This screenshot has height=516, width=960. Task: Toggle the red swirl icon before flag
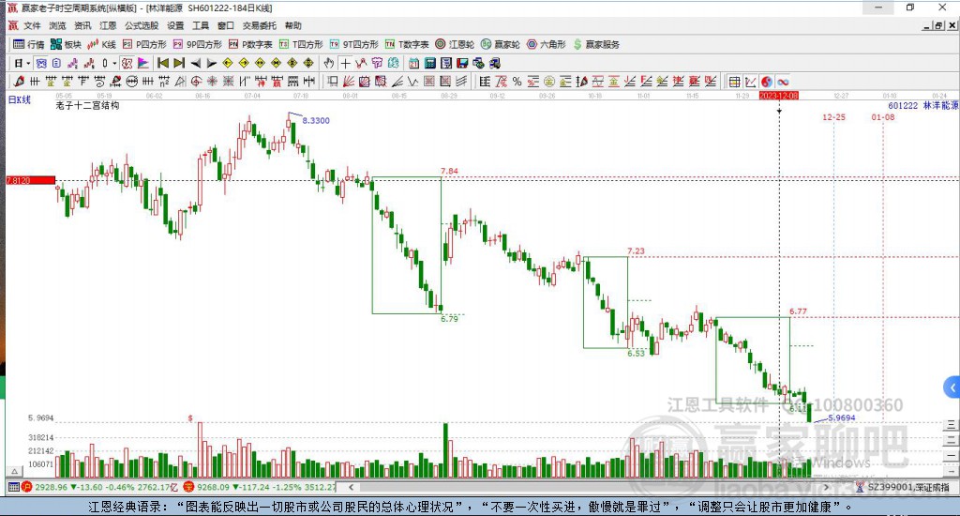127,63
